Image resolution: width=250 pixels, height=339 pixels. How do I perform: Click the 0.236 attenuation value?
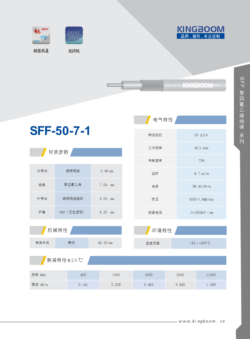pos(116,285)
